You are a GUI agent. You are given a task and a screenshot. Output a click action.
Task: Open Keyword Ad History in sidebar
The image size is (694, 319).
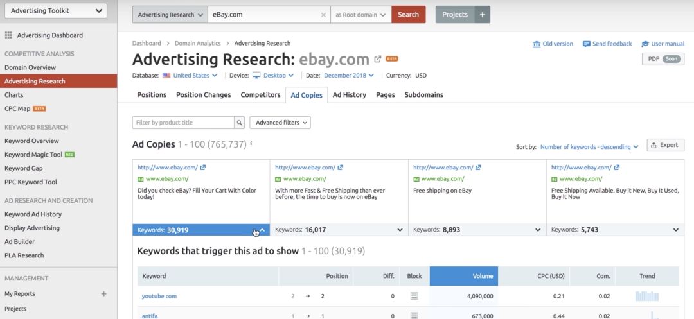point(33,214)
